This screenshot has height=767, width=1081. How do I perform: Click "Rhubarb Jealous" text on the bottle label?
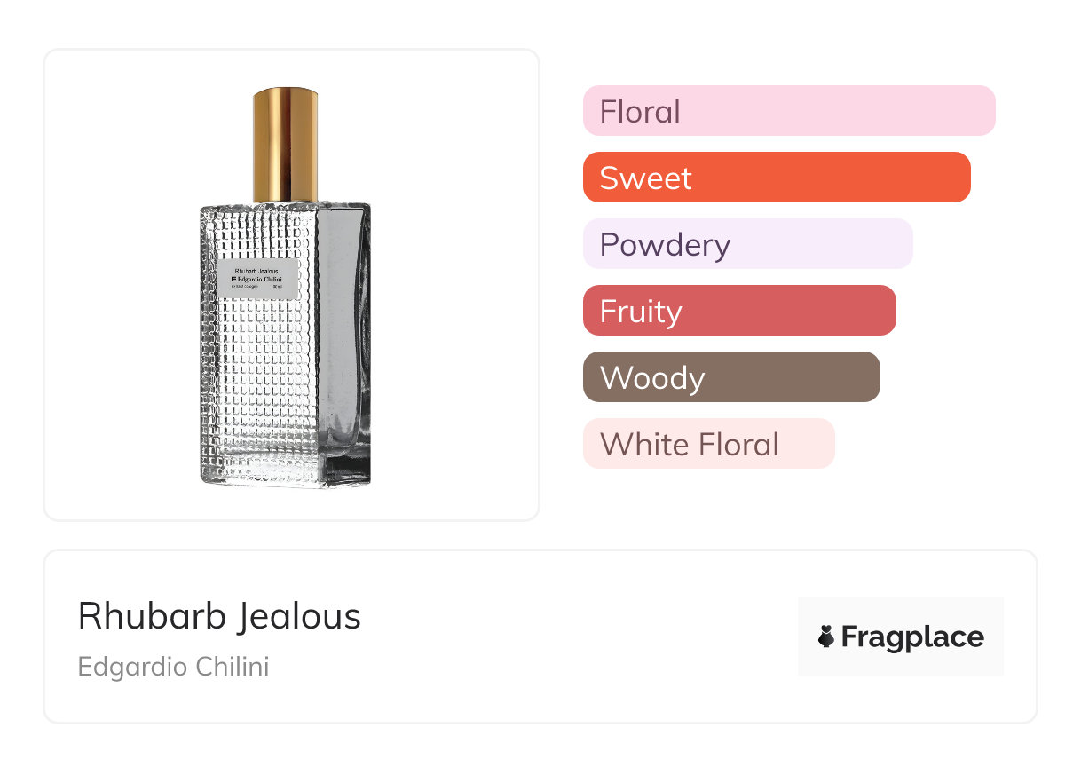257,270
